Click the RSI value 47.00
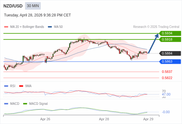Viewport: 182px width, 124px height. (166, 94)
